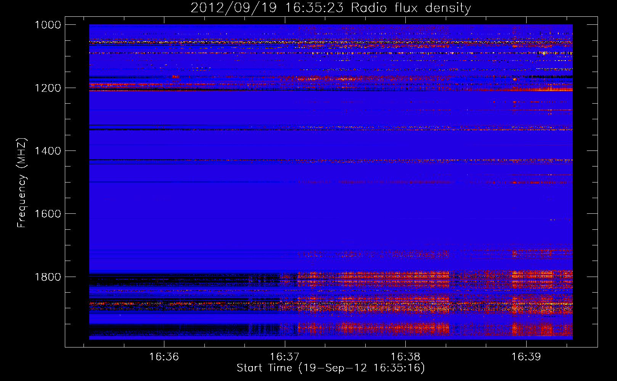Click the '1200' frequency axis label
The width and height of the screenshot is (617, 381).
(48, 88)
